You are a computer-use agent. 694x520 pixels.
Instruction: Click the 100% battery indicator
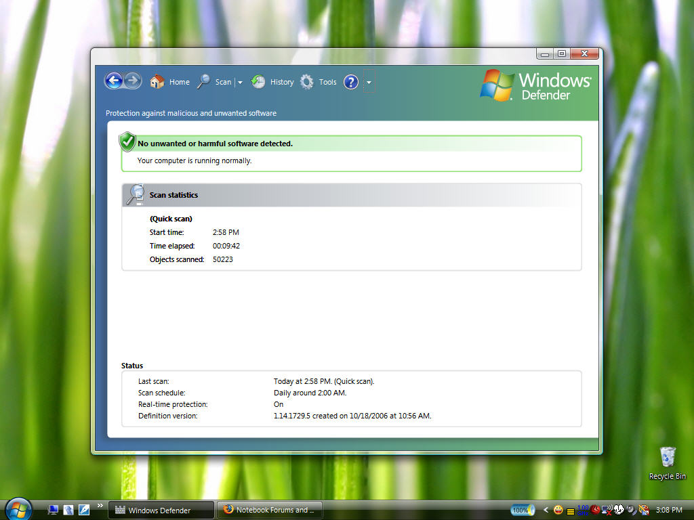(x=523, y=511)
